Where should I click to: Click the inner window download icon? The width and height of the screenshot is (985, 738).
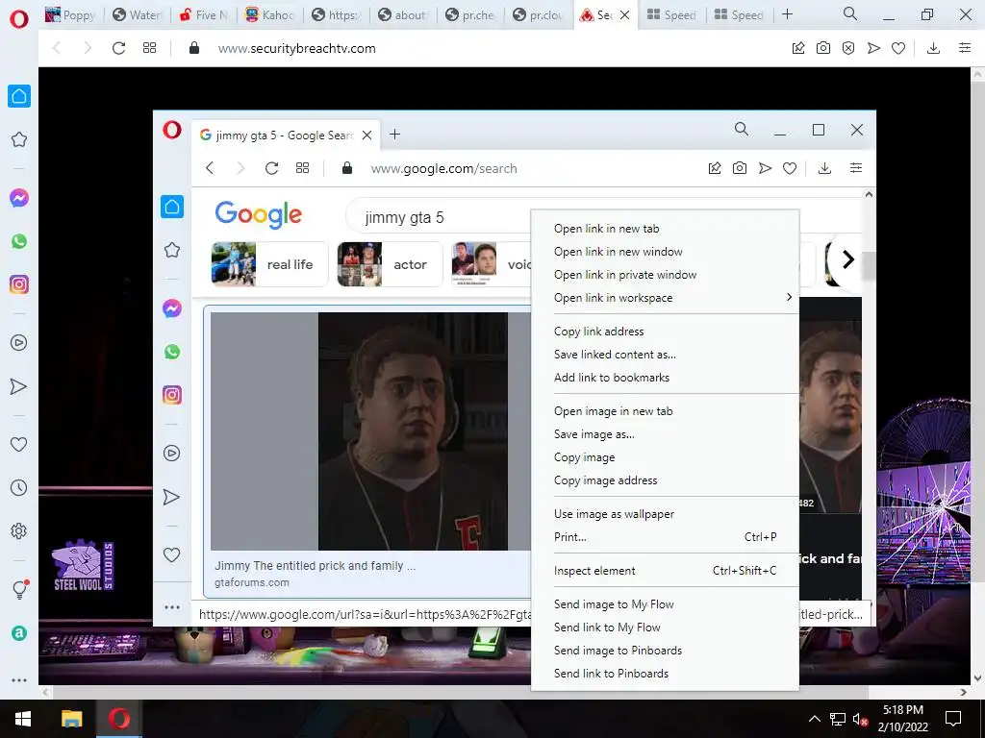point(824,168)
